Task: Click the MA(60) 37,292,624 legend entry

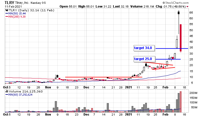Action: click(x=19, y=95)
